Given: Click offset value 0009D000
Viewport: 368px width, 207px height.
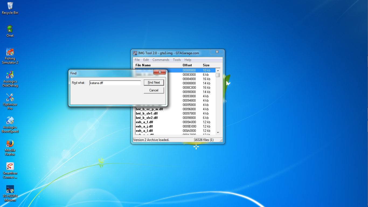Looking at the screenshot, I should (x=189, y=126).
